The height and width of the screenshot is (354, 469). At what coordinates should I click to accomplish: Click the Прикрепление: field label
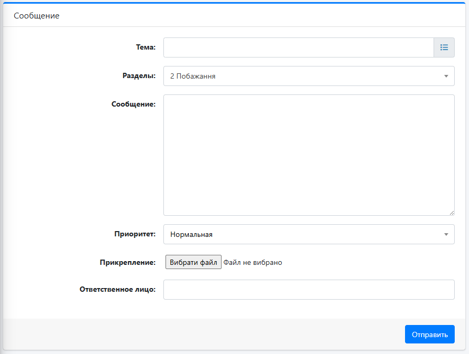point(128,262)
